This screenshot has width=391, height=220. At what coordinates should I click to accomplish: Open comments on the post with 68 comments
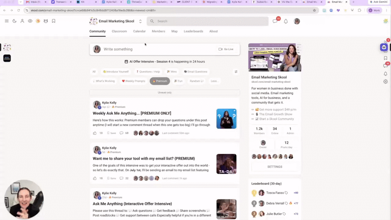click(124, 133)
